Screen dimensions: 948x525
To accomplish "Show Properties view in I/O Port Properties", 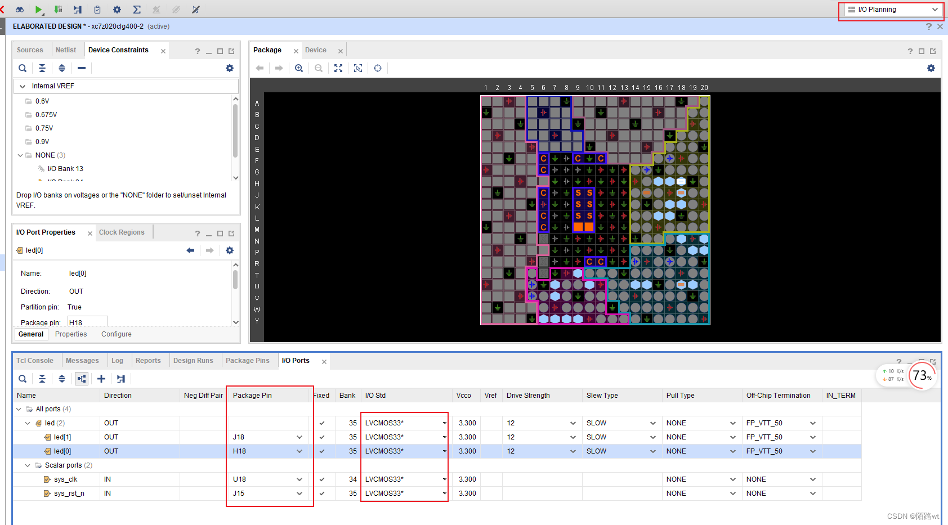I will tap(71, 334).
